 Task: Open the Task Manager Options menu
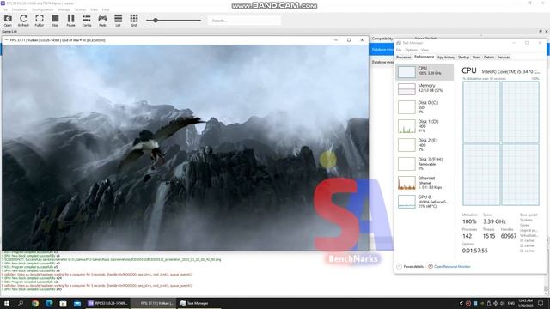411,50
